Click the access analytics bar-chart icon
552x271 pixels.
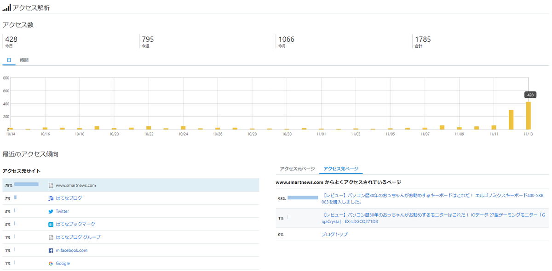point(6,7)
